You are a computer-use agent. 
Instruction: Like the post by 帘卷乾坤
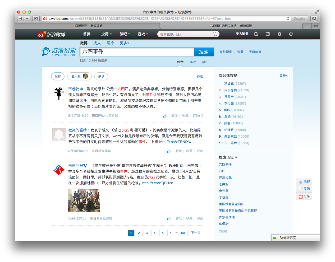click(x=165, y=116)
